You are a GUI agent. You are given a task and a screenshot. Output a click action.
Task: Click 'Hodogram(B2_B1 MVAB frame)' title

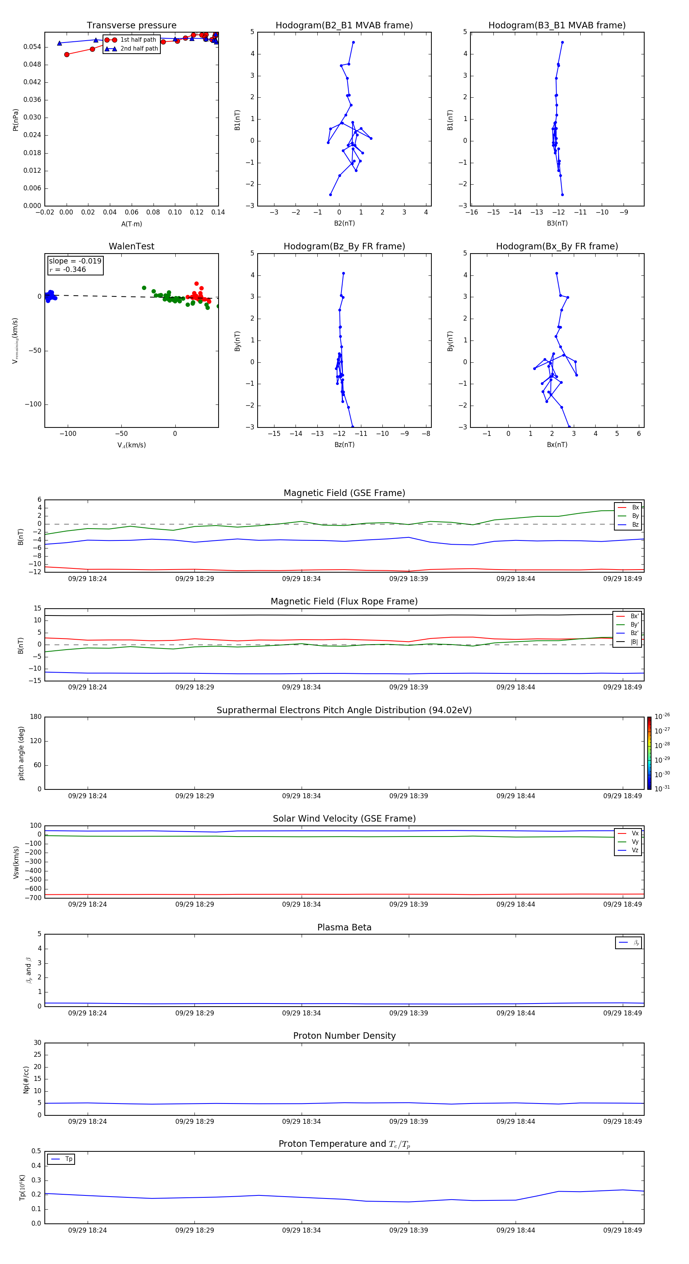(x=344, y=26)
